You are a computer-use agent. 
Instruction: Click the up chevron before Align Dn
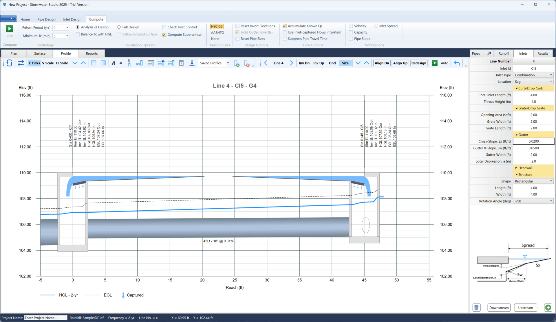(366, 63)
